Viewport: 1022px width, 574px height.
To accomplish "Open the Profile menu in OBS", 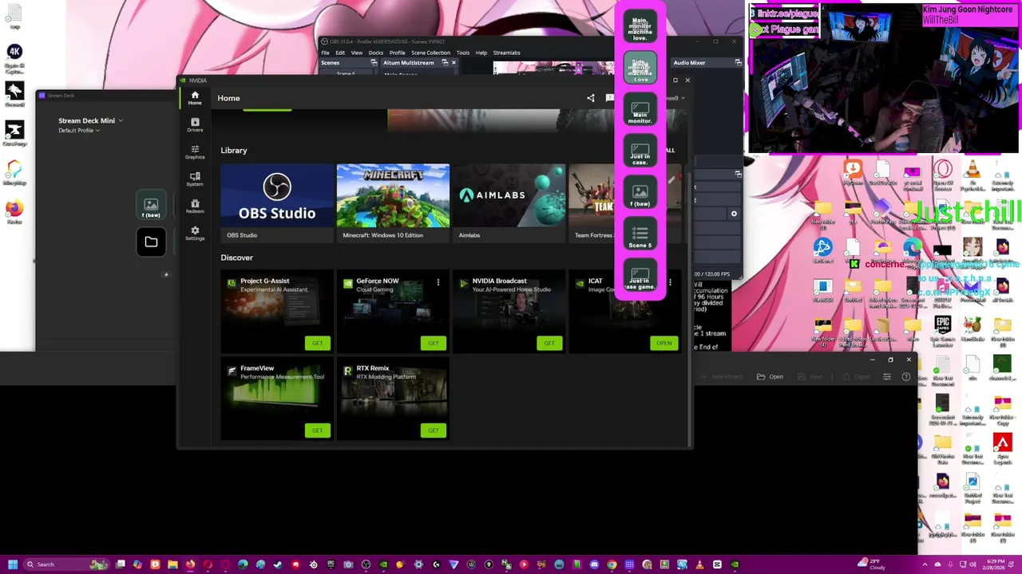I will click(397, 53).
